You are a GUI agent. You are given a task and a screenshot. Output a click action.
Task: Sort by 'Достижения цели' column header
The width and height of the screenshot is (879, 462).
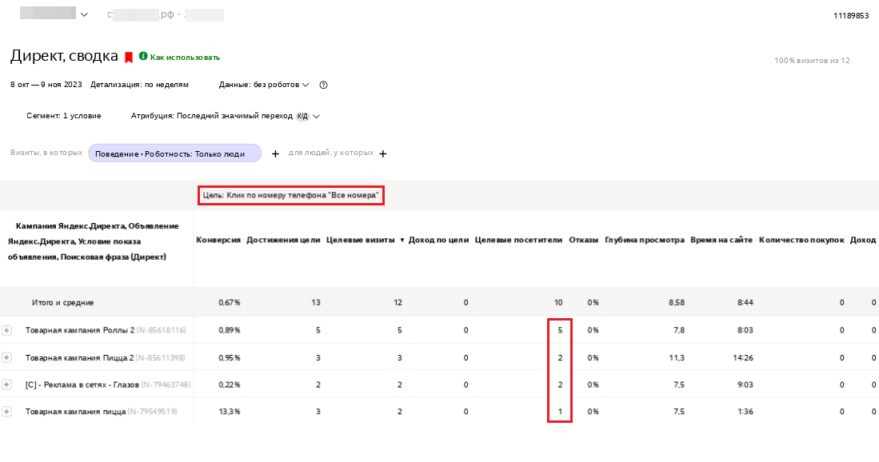pyautogui.click(x=283, y=240)
